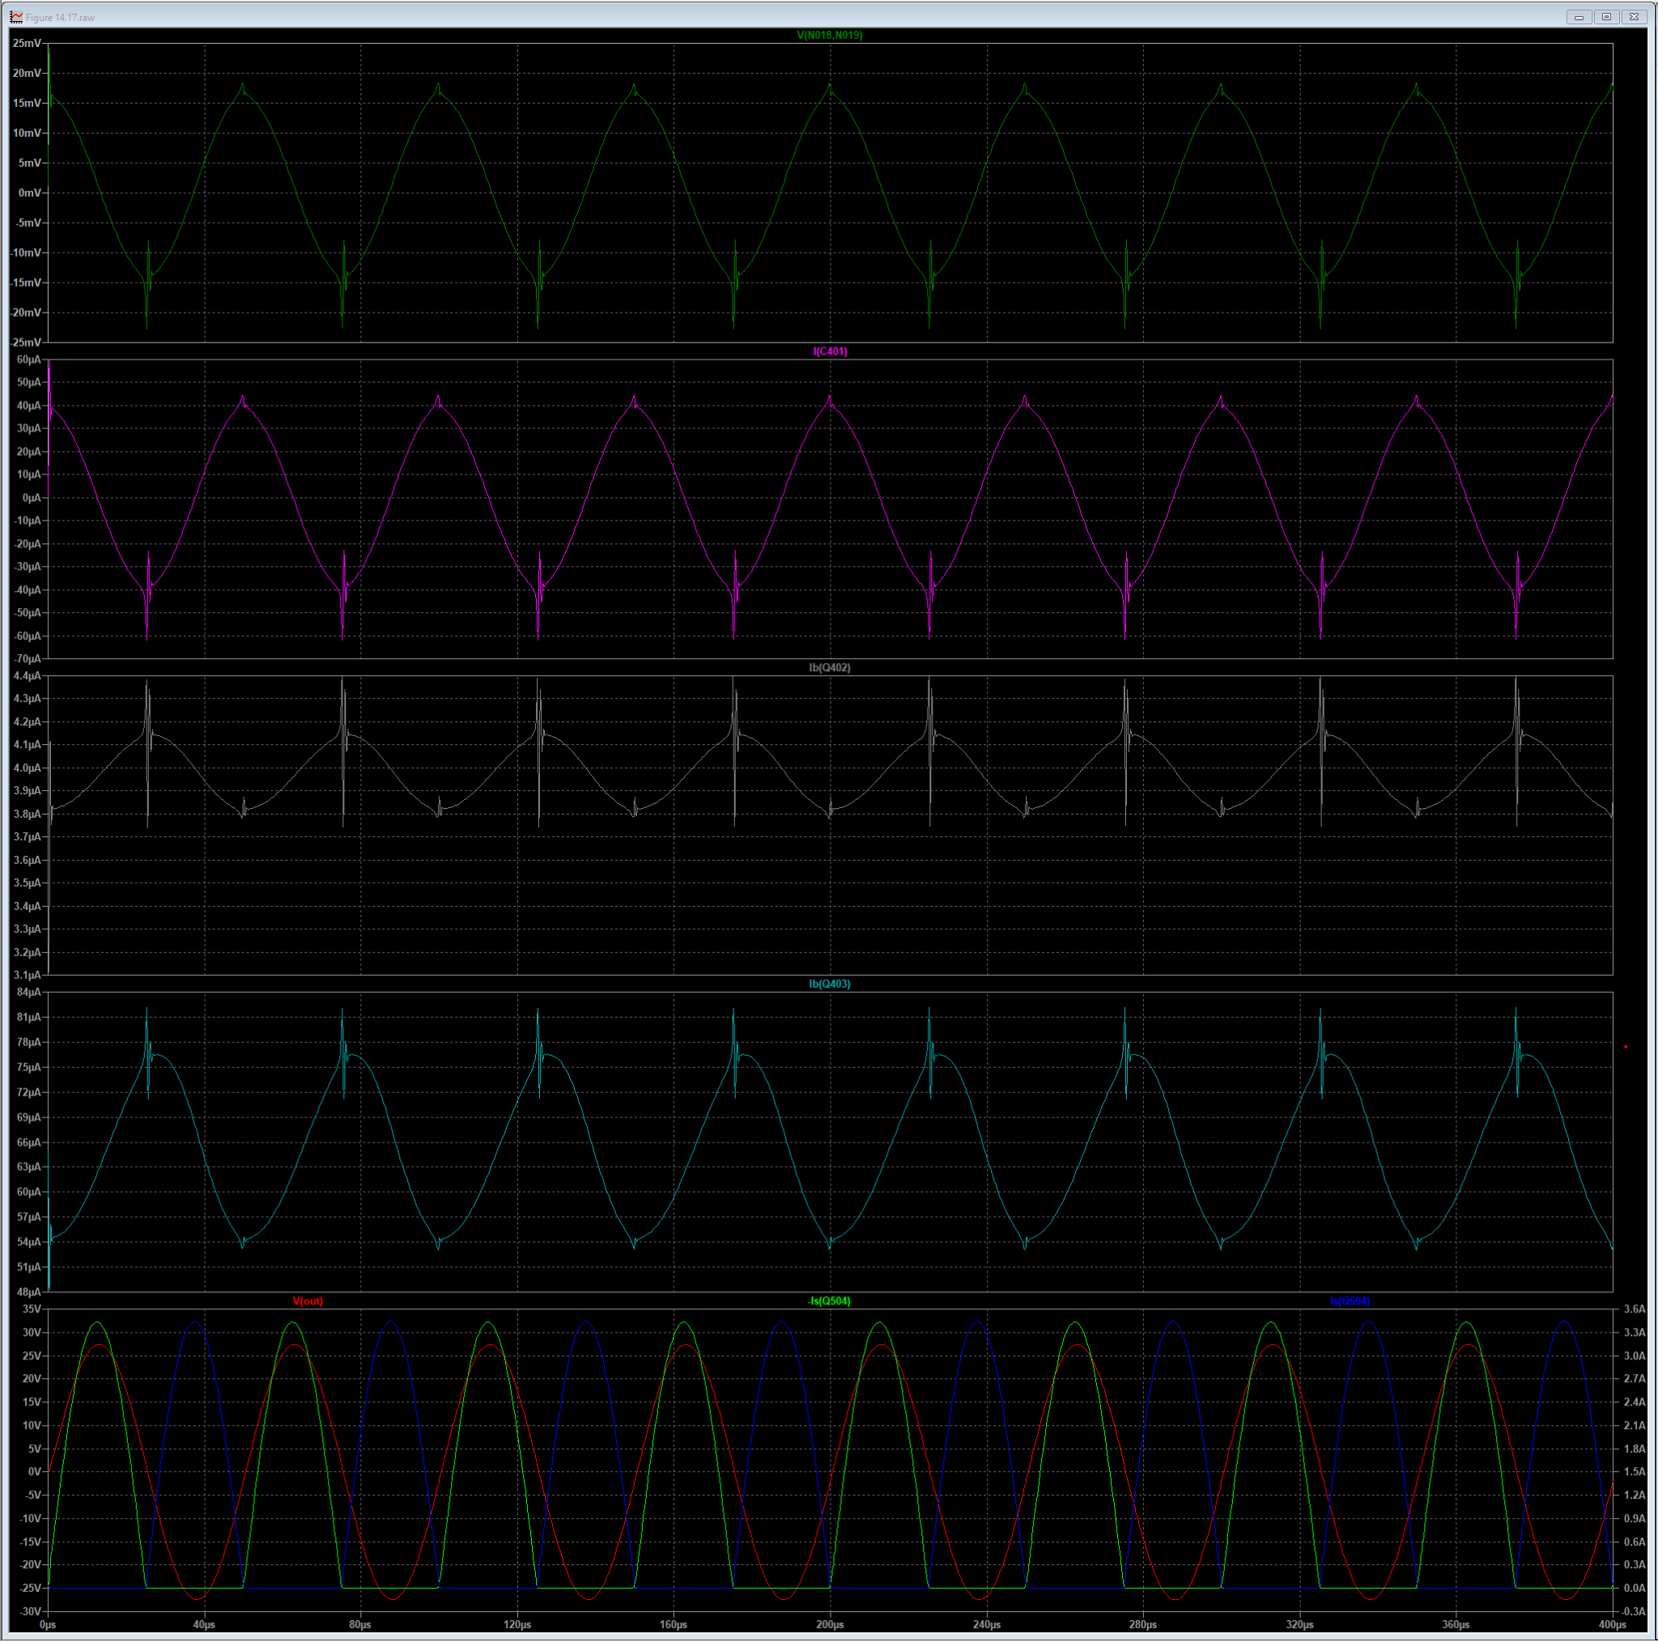The height and width of the screenshot is (1642, 1658).
Task: Click the 240µs time axis label
Action: [987, 1626]
